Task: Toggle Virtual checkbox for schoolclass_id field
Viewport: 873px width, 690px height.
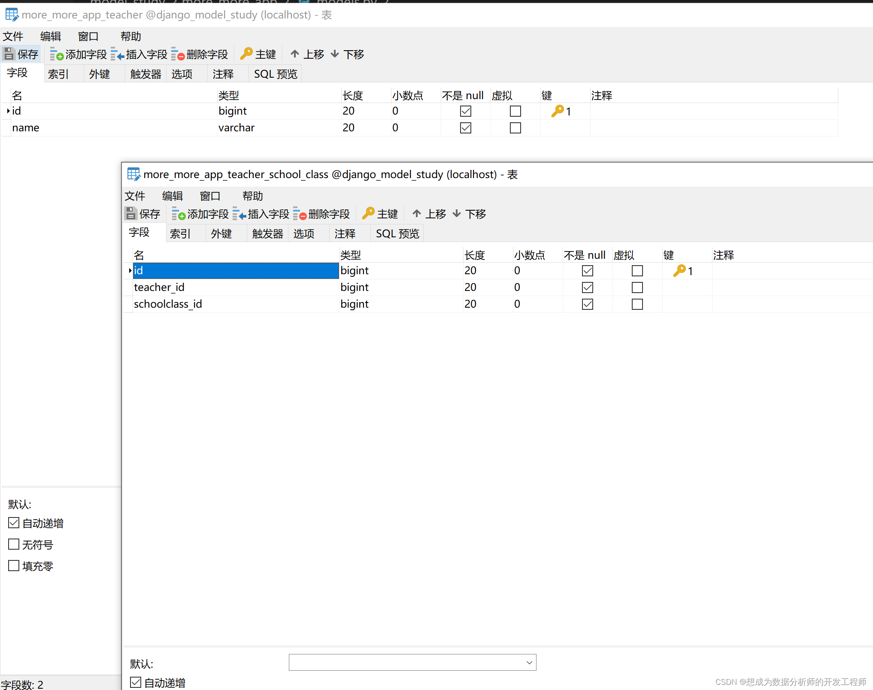Action: click(637, 304)
